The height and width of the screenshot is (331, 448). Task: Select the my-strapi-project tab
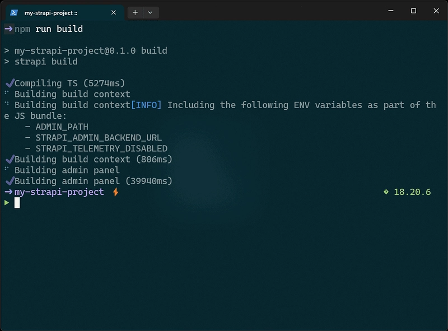click(65, 12)
